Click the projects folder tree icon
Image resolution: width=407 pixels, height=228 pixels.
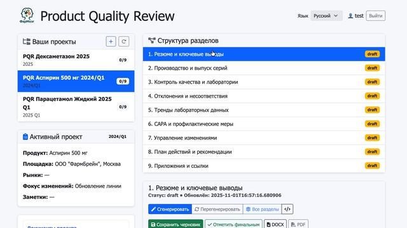27,41
